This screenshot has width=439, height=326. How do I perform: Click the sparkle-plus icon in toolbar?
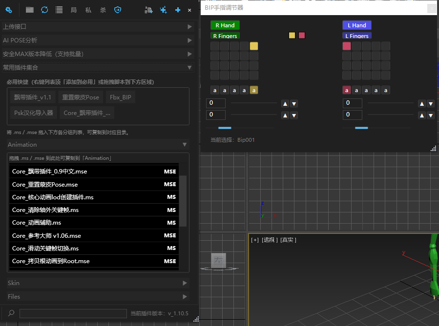click(163, 10)
